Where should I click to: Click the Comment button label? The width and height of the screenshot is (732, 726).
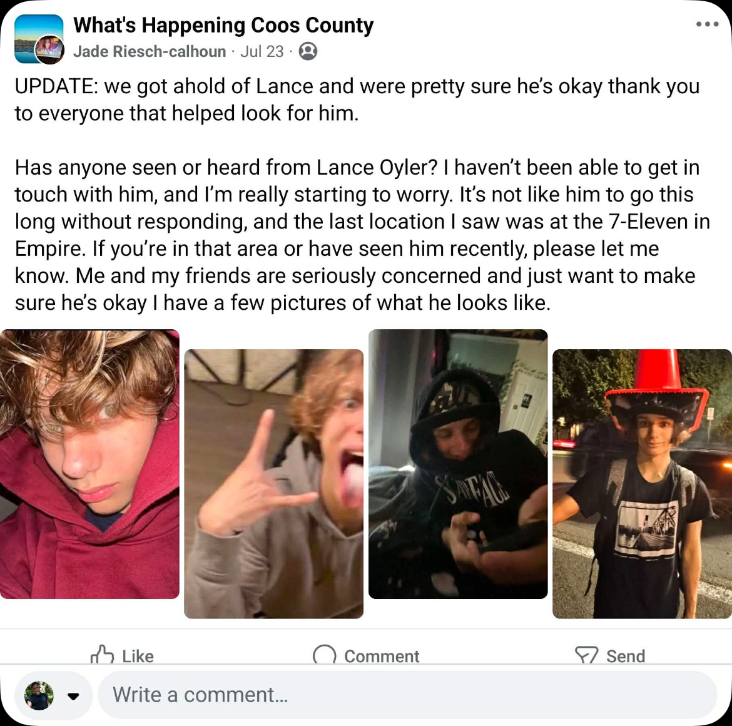382,656
